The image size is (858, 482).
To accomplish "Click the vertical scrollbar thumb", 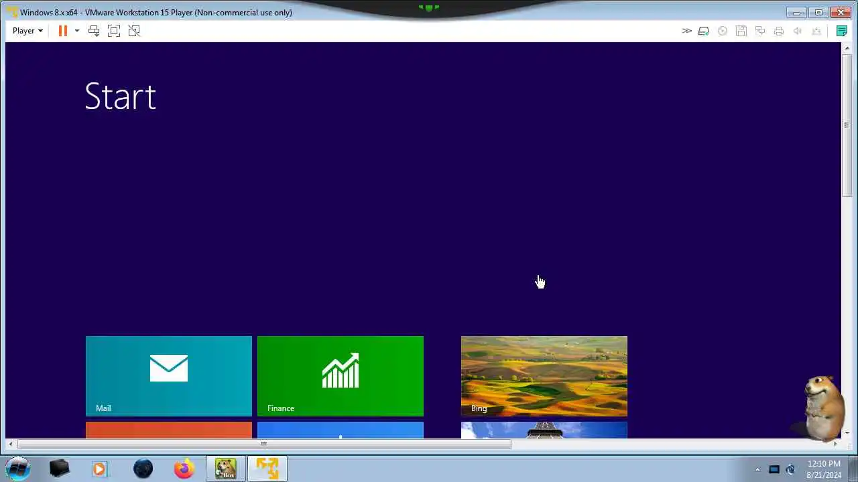I will point(847,125).
